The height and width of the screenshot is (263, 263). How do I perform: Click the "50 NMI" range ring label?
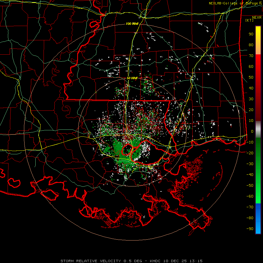(x=132, y=78)
